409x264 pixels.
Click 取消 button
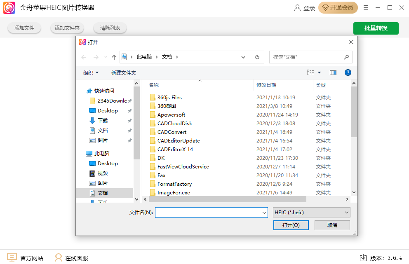pyautogui.click(x=332, y=225)
